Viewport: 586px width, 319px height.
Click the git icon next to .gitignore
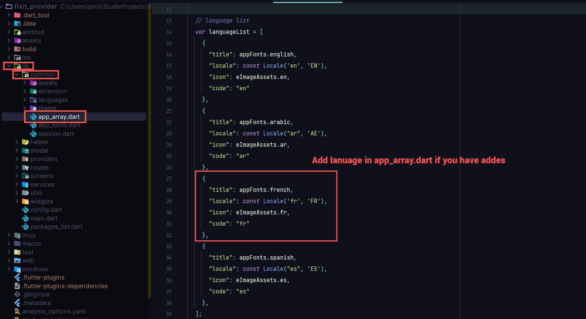point(17,295)
